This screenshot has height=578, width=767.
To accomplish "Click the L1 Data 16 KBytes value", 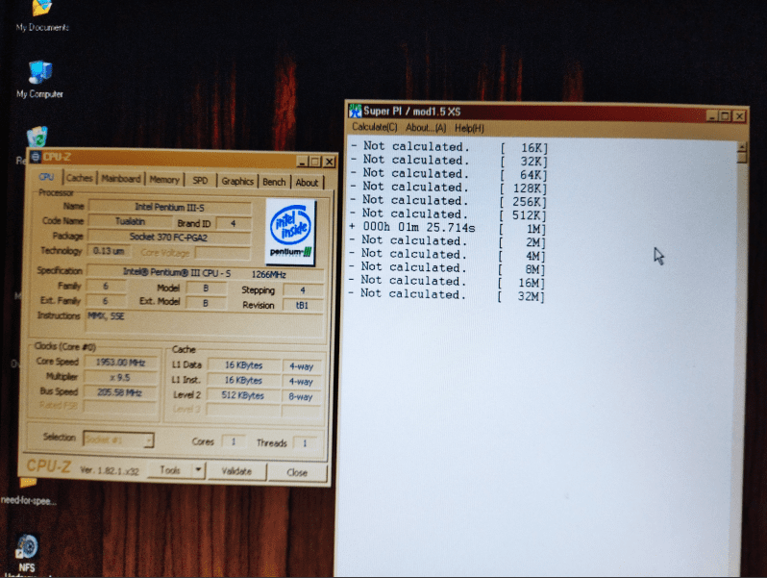I will click(243, 365).
